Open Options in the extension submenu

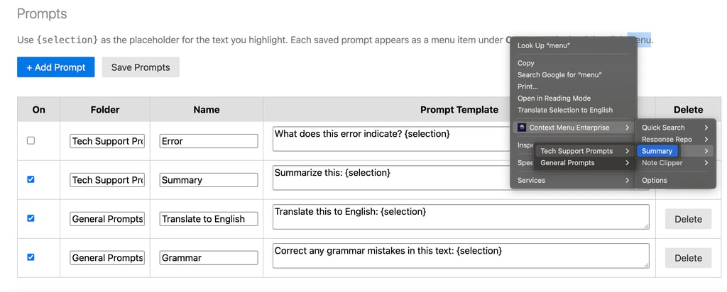click(654, 180)
